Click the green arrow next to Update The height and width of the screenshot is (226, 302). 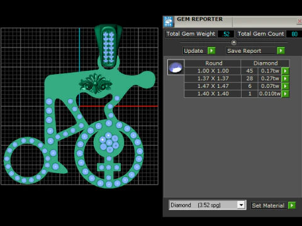(x=211, y=51)
